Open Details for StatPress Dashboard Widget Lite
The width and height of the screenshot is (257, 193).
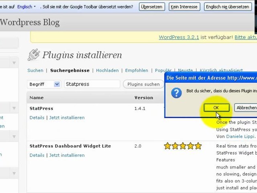[37, 155]
